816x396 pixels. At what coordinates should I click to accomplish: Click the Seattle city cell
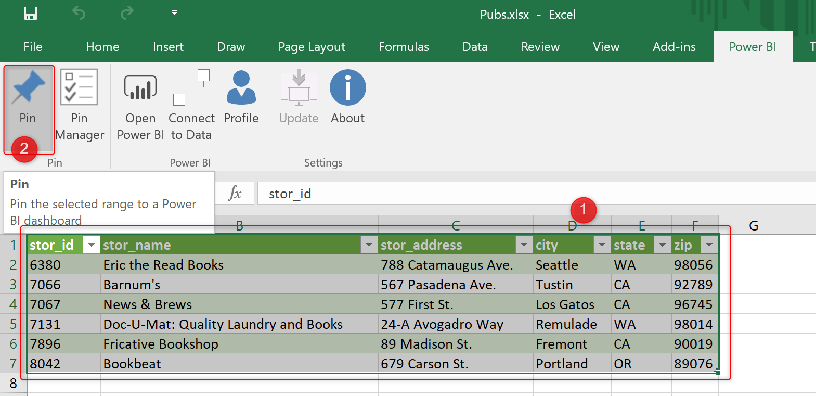[x=572, y=264]
